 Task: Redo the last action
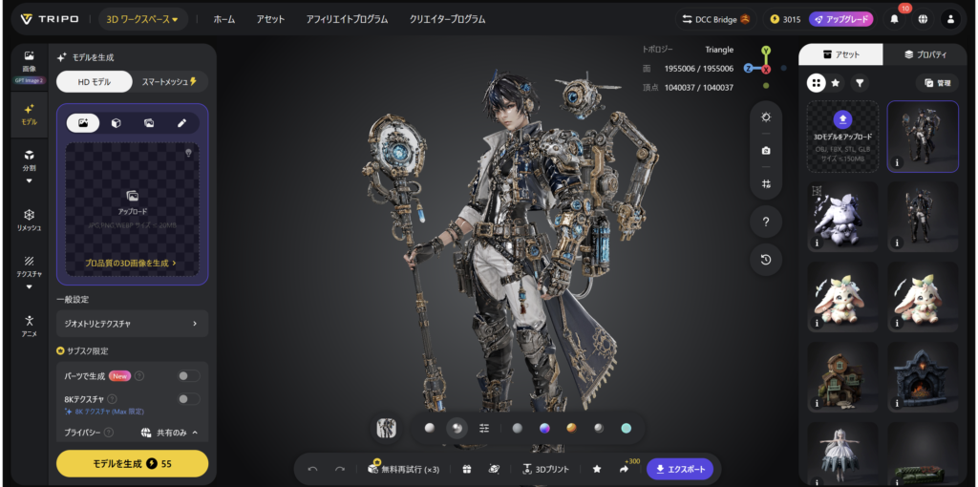tap(340, 469)
